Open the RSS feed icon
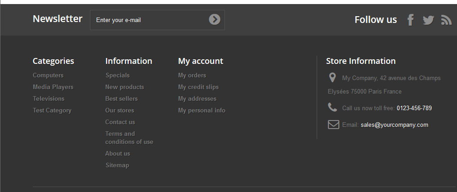The image size is (457, 192). point(446,20)
